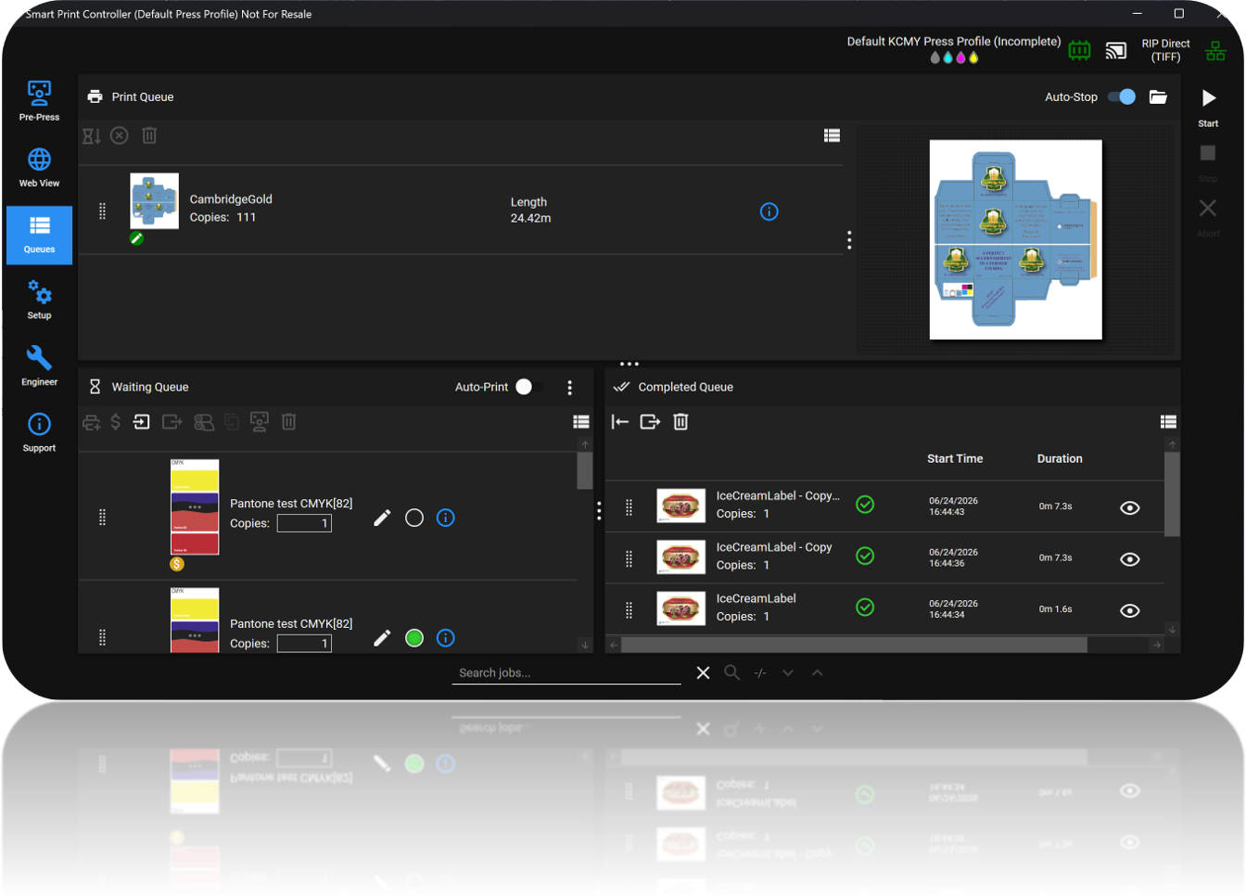This screenshot has height=896, width=1246.
Task: Click the Completed Queue horizontal scrollbar
Action: 854,645
